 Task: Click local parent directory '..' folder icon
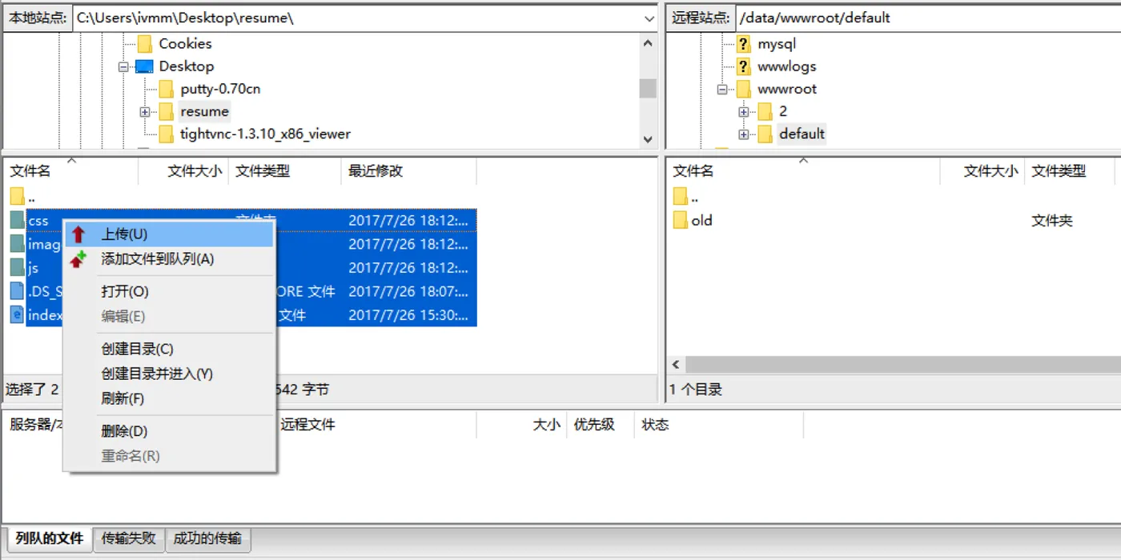point(18,196)
